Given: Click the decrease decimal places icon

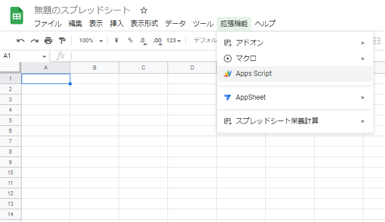Looking at the screenshot, I should 144,41.
